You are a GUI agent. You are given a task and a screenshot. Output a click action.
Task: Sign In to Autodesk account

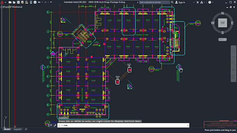(180, 2)
